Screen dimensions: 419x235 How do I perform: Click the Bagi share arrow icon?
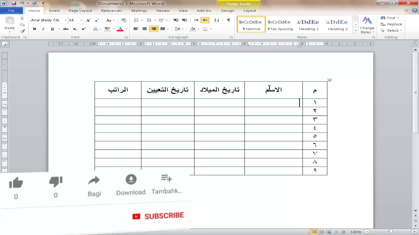coord(94,180)
